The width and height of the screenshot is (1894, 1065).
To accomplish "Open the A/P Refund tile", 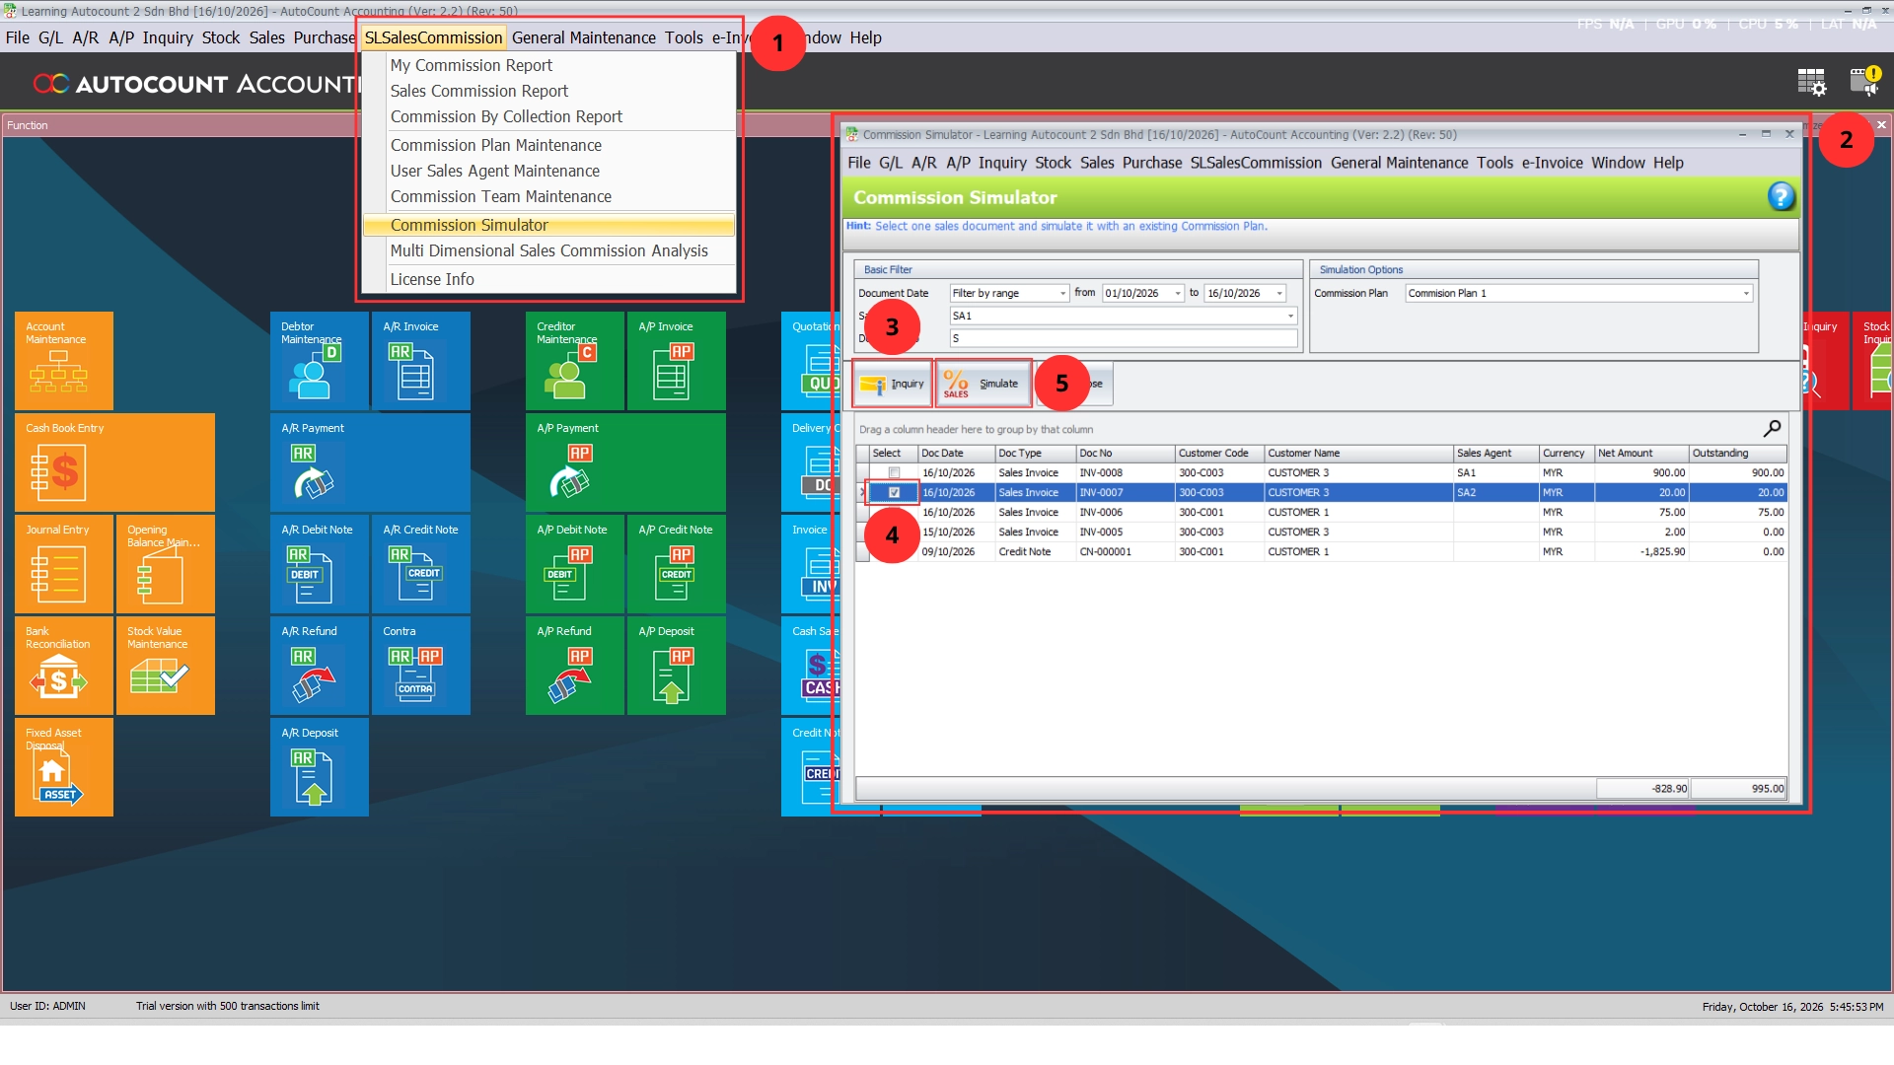I will [x=575, y=666].
